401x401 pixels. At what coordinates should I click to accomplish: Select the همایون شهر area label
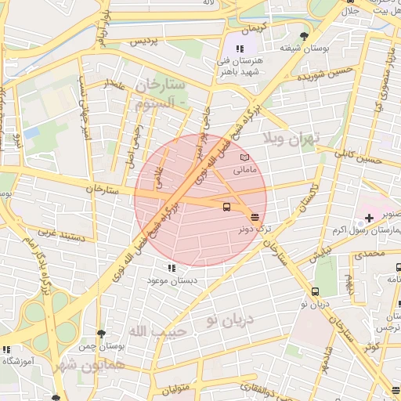89,366
